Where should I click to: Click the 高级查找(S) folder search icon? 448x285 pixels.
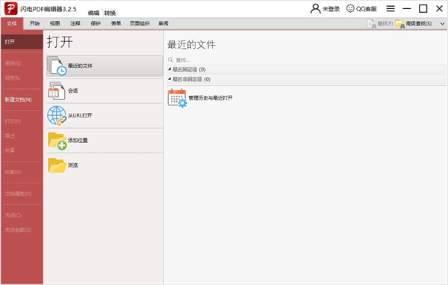400,24
